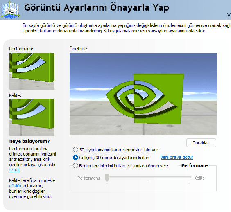Click the 'Performans' label left of slider
The height and width of the screenshot is (212, 231).
click(89, 178)
